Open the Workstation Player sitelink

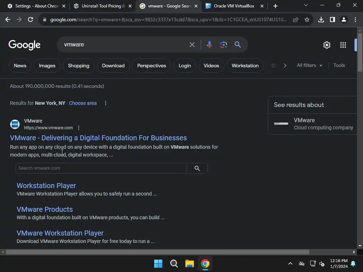pyautogui.click(x=46, y=186)
